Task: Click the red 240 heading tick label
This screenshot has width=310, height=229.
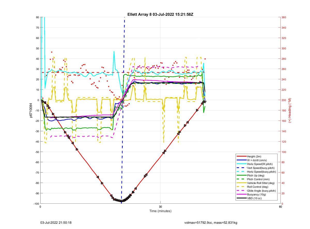Action: pyautogui.click(x=284, y=79)
